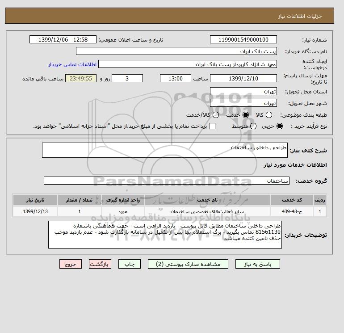Select the متوسط purchase type radio

click(253, 126)
